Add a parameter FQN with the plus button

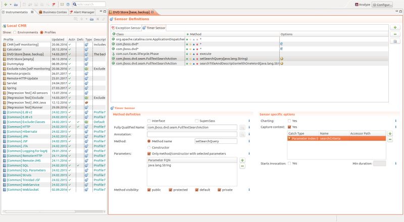point(242,160)
